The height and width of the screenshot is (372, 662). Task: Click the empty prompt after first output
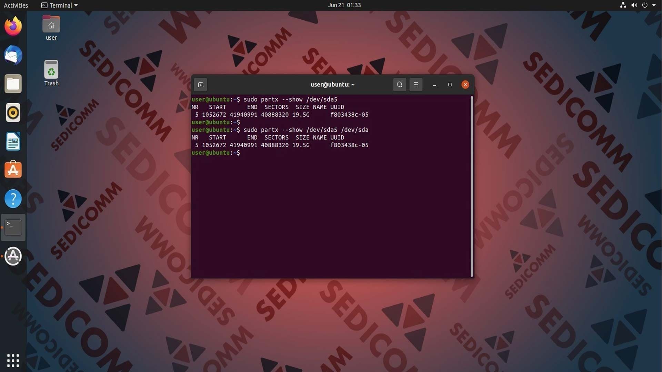pyautogui.click(x=216, y=122)
